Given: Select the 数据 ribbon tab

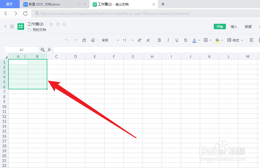Looking at the screenshot, I should [248, 26].
